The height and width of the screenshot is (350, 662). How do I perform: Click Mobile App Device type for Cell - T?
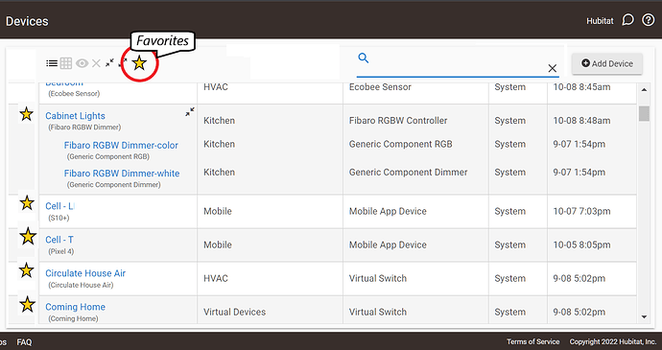tap(388, 245)
